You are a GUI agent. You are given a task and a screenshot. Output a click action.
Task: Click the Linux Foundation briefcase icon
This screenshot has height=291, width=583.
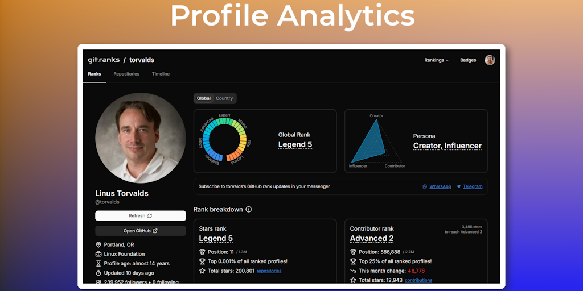[x=98, y=254]
